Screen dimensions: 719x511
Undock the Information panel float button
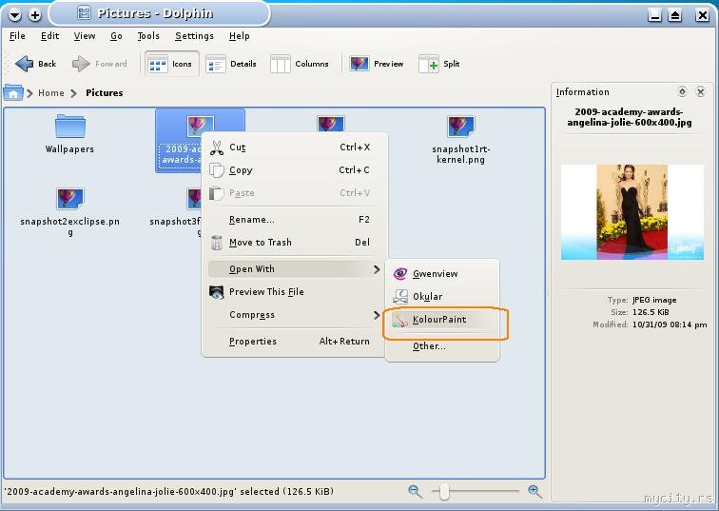tap(682, 92)
